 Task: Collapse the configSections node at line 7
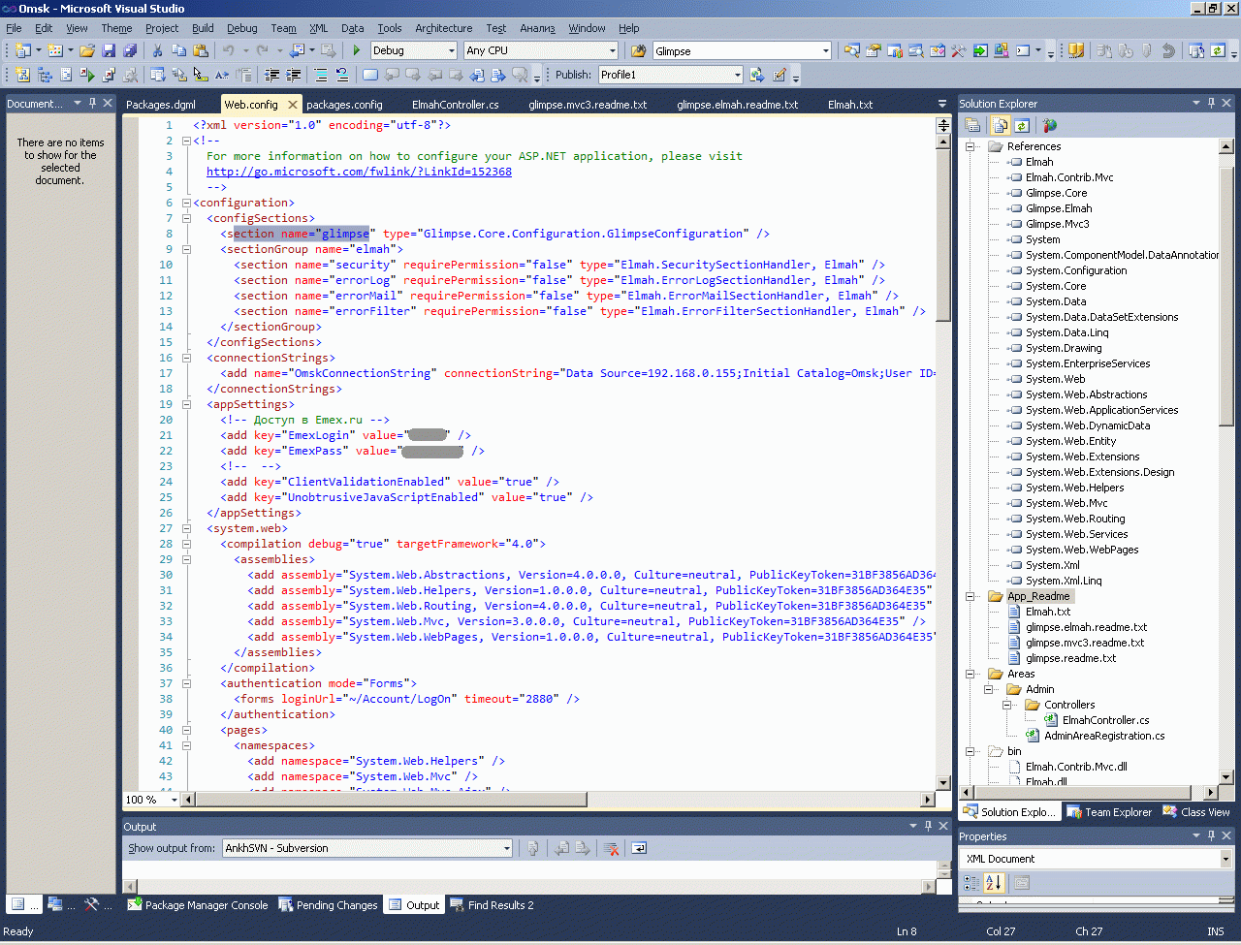click(186, 218)
